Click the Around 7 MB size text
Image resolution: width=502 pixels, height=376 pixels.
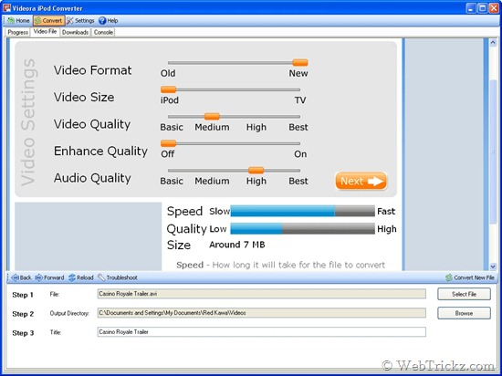(x=237, y=245)
